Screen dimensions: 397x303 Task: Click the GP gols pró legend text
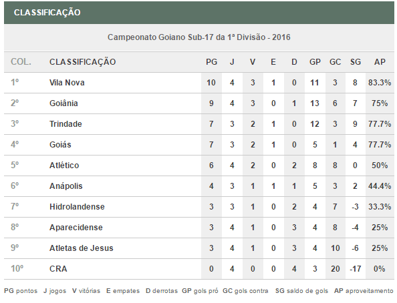tap(200, 291)
